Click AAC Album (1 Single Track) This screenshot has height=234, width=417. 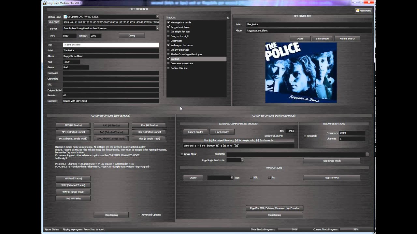point(111,138)
